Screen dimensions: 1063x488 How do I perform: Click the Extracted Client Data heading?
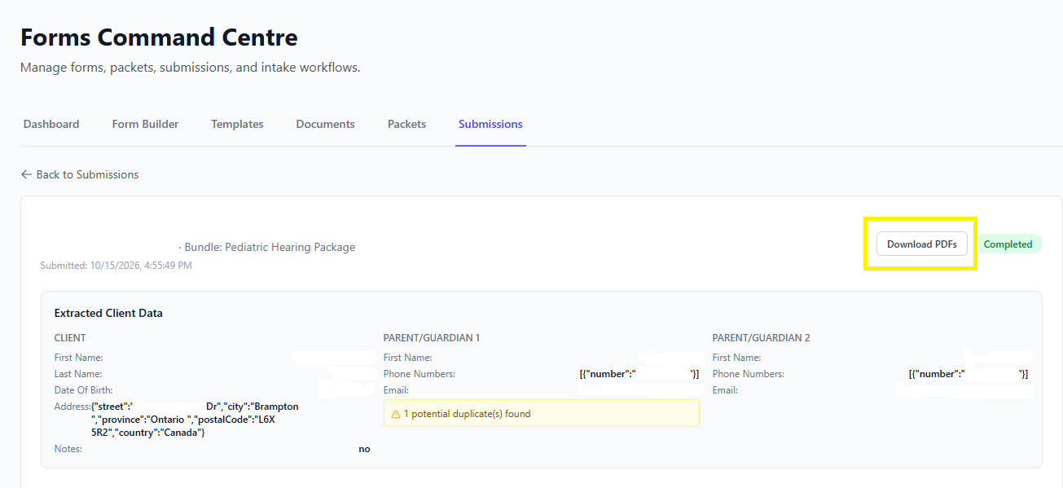pos(108,313)
